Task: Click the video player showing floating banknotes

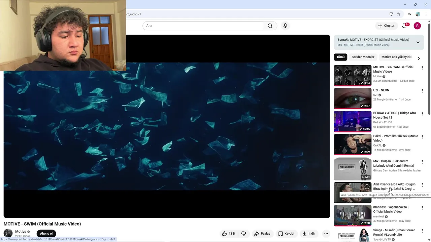Action: (167, 126)
